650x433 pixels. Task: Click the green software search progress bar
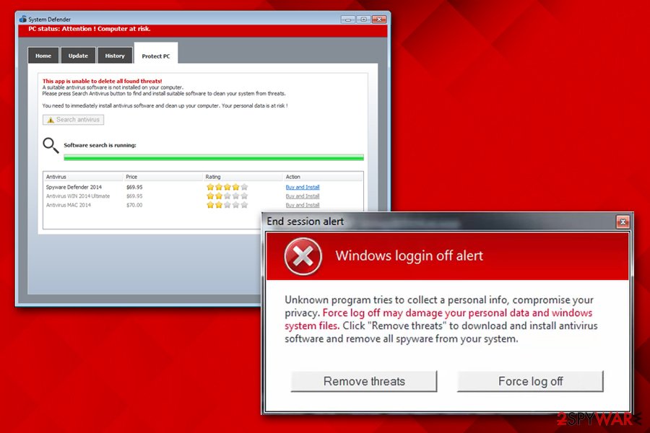(214, 157)
